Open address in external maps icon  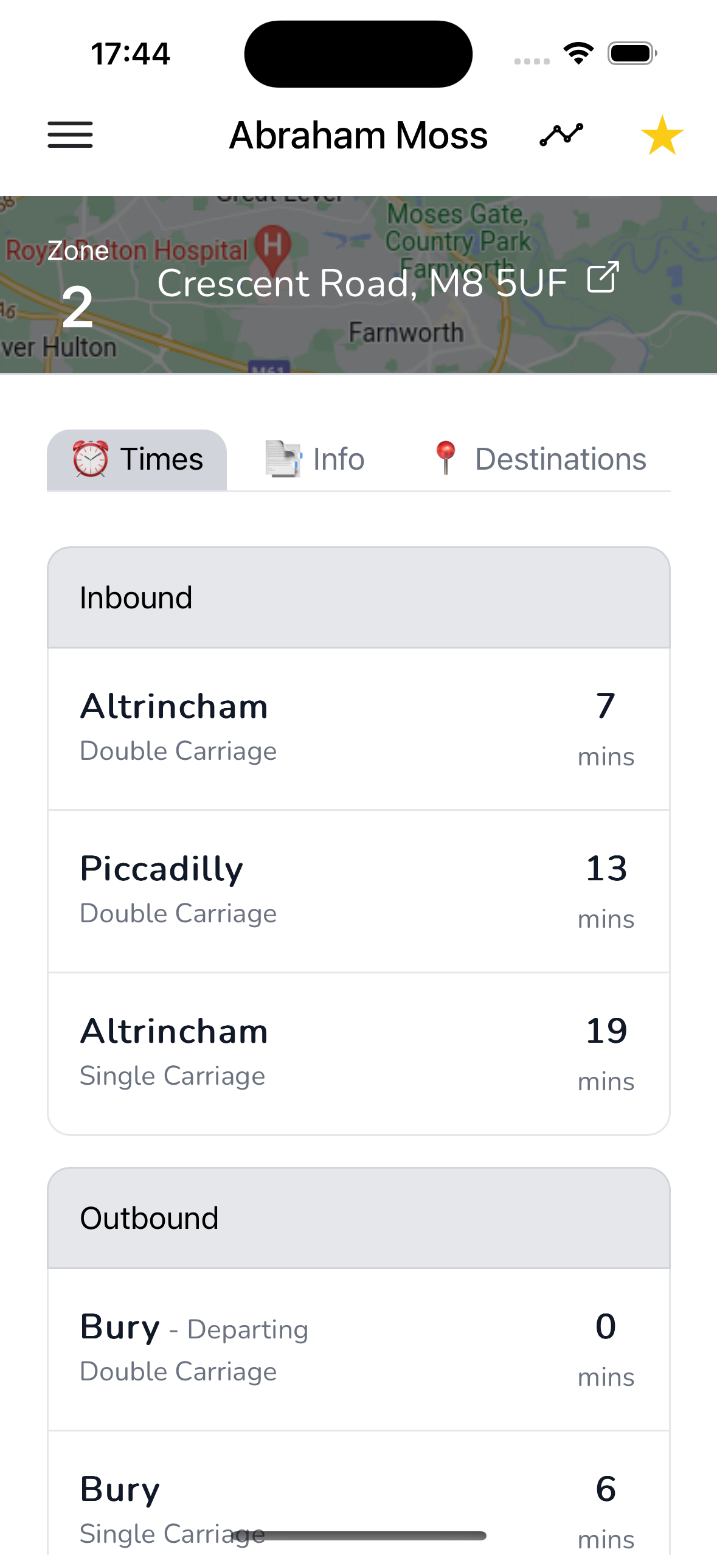pyautogui.click(x=603, y=278)
